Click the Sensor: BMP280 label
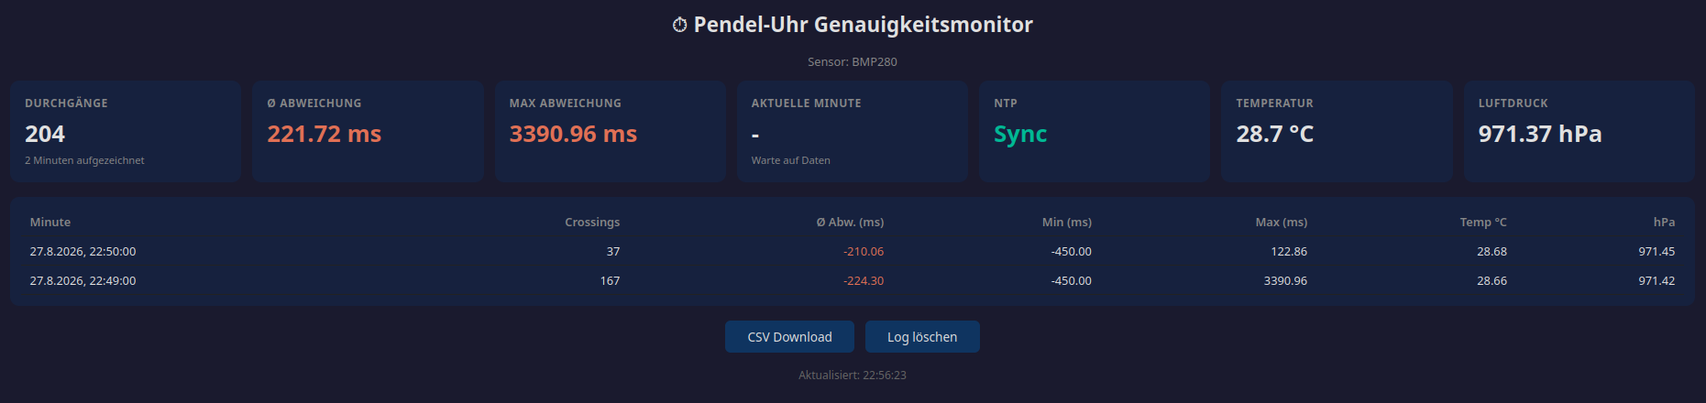Screen dimensions: 1706x403 (853, 61)
